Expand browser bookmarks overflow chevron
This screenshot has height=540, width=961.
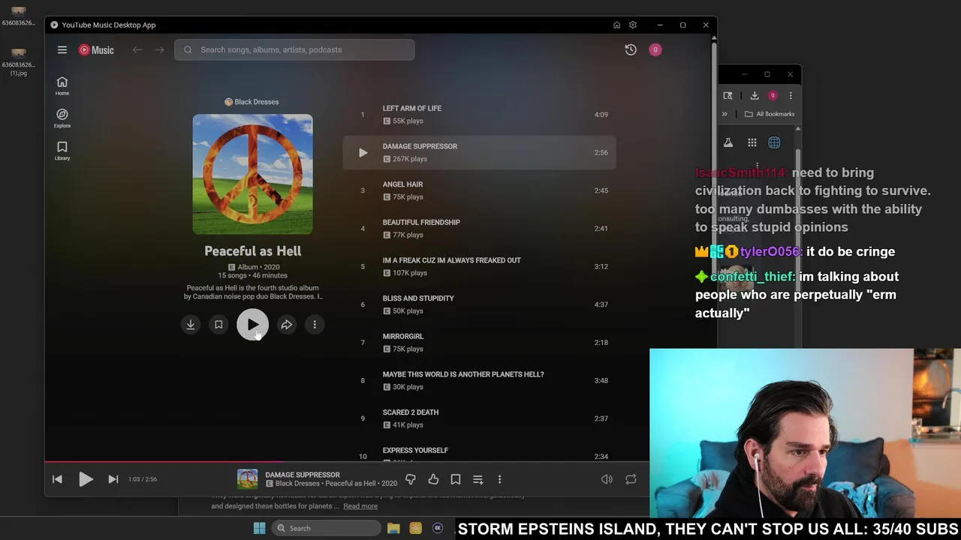(x=725, y=114)
